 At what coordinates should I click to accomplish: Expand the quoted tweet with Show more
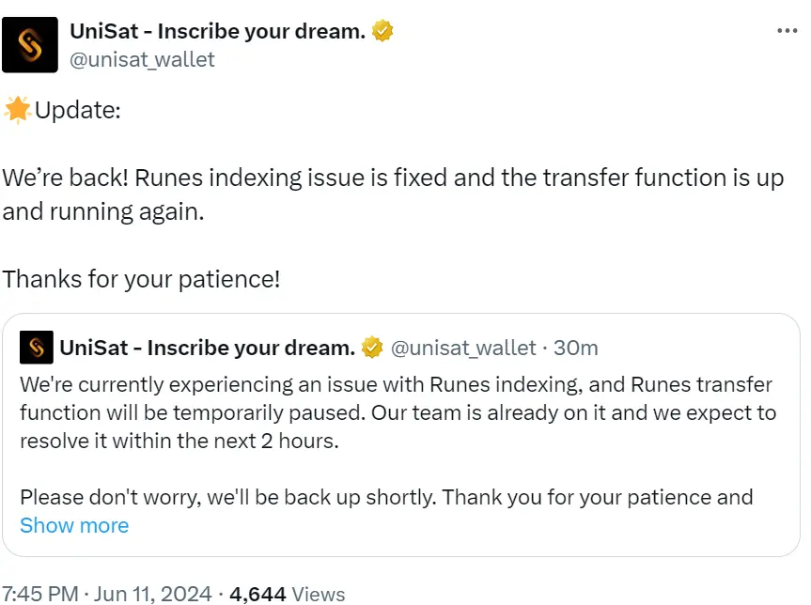click(x=74, y=525)
